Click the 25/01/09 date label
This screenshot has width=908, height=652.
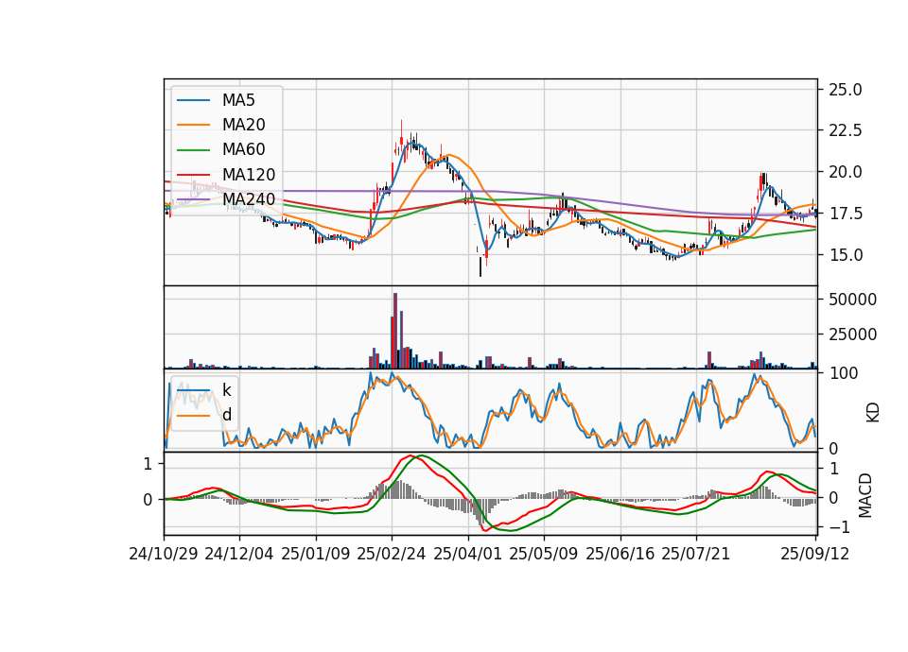coord(316,554)
